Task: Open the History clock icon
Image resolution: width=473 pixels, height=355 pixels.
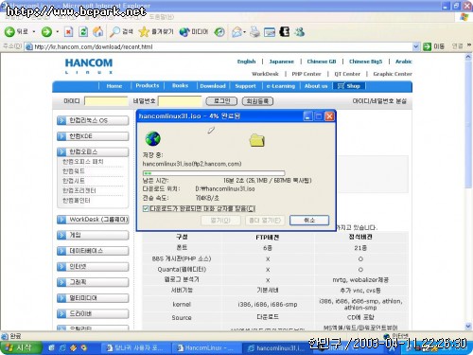Action: [x=219, y=31]
